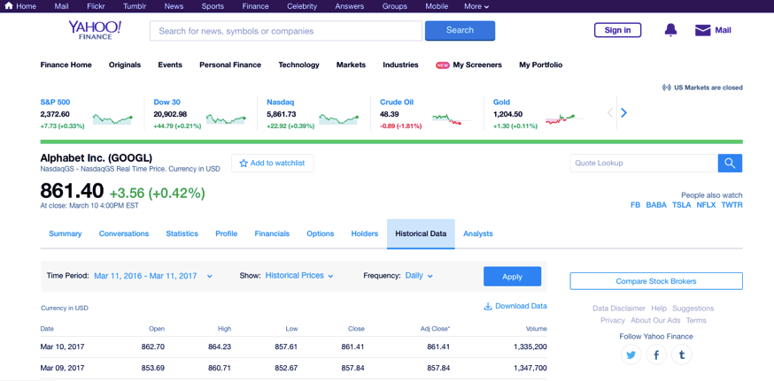774x381 pixels.
Task: Click the Yahoo Finance logo
Action: [95, 29]
